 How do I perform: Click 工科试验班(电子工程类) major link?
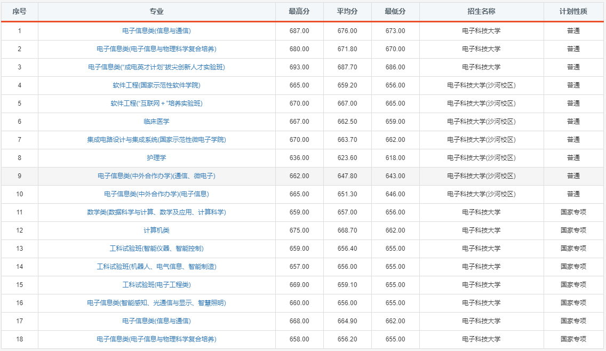click(156, 285)
